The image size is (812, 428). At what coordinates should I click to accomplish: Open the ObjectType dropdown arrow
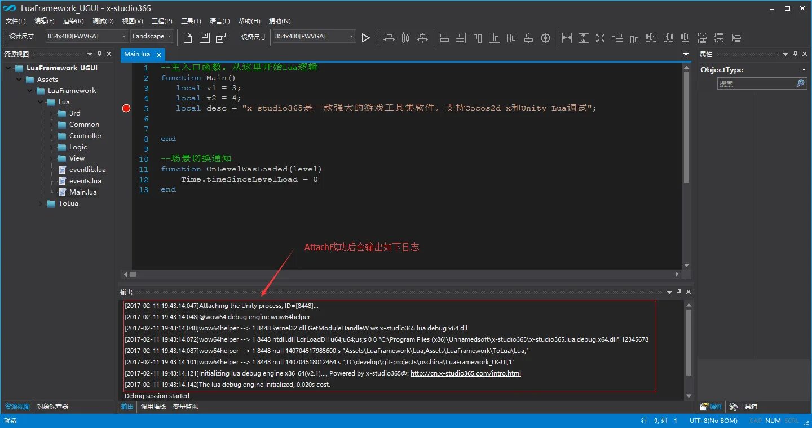coord(804,70)
